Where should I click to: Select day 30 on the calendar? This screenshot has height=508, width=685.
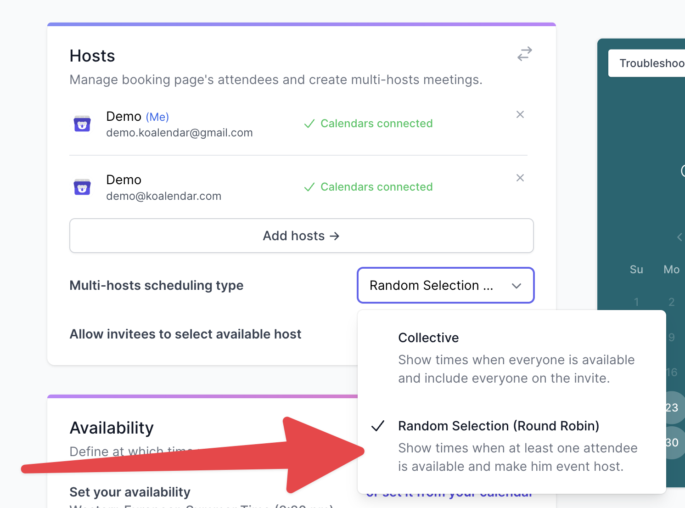coord(672,442)
